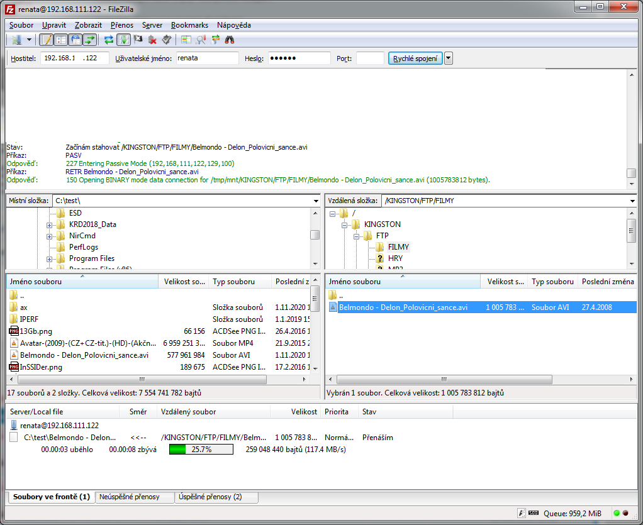This screenshot has width=643, height=525.
Task: Toggle the local directory tree display
Action: tap(60, 40)
